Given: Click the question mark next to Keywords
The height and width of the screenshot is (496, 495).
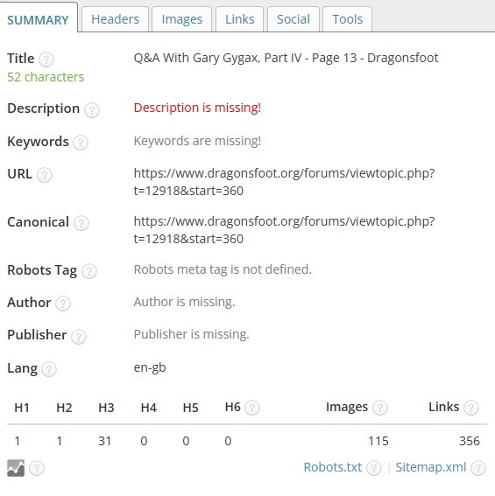Looking at the screenshot, I should coord(81,143).
